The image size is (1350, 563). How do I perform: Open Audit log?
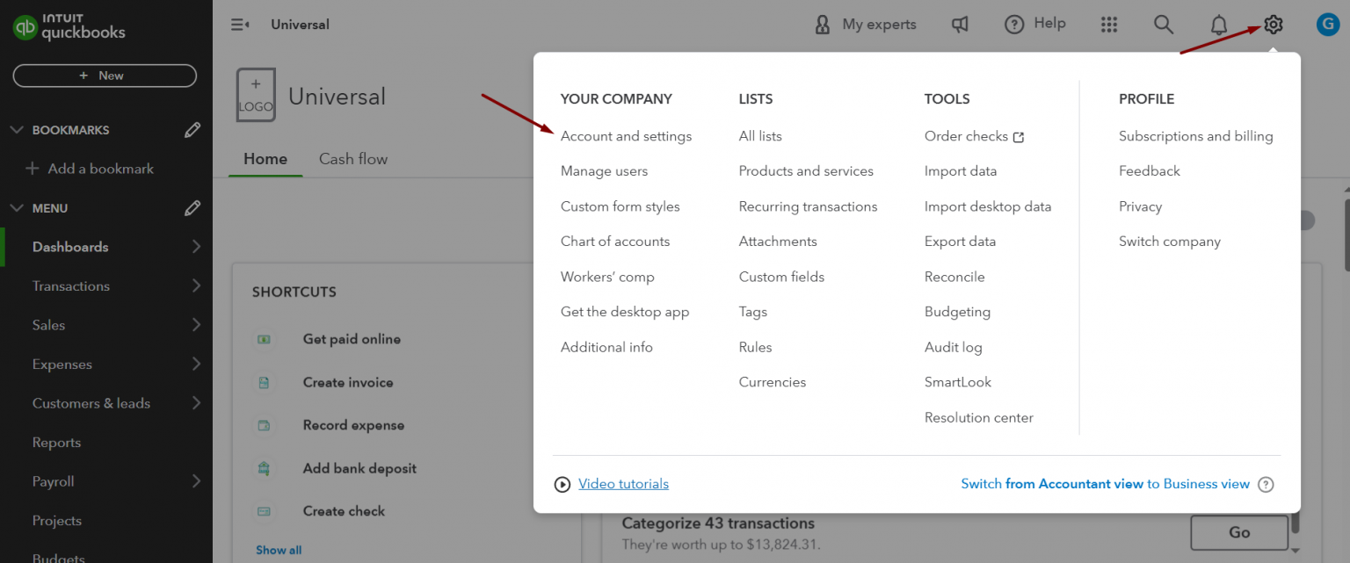(x=954, y=347)
